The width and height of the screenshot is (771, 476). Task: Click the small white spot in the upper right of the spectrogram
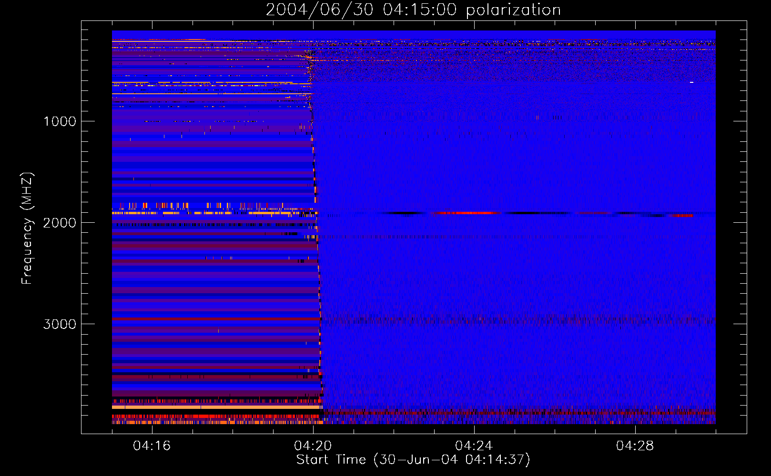[x=691, y=82]
